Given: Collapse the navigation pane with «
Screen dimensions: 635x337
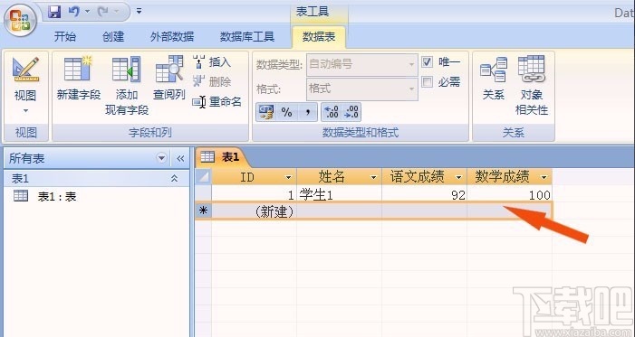Looking at the screenshot, I should coord(180,158).
